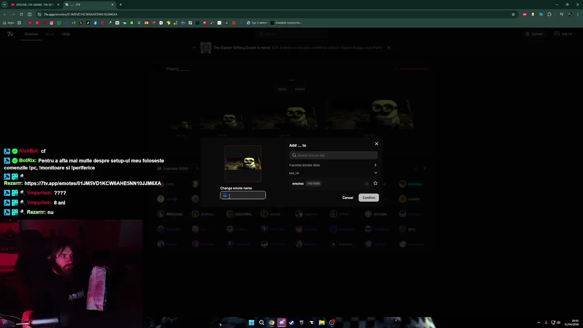Open the YouTube bookmark
This screenshot has width=583, height=328.
coord(30,23)
